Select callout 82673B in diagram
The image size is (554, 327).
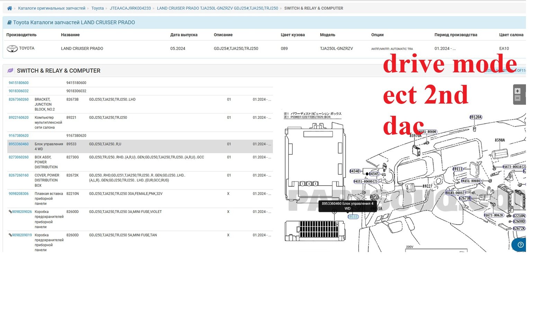(465, 198)
